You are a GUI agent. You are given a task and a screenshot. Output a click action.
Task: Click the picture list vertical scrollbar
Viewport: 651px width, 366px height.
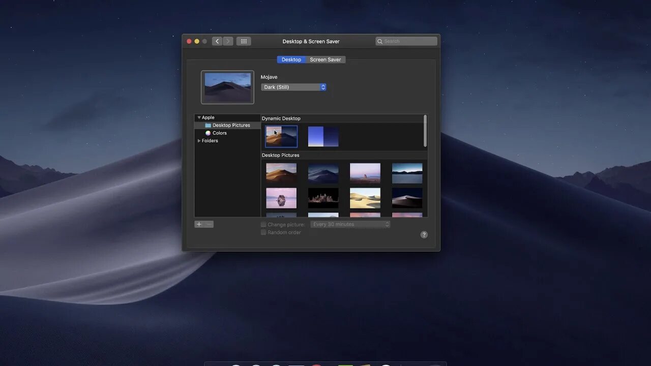click(x=425, y=131)
